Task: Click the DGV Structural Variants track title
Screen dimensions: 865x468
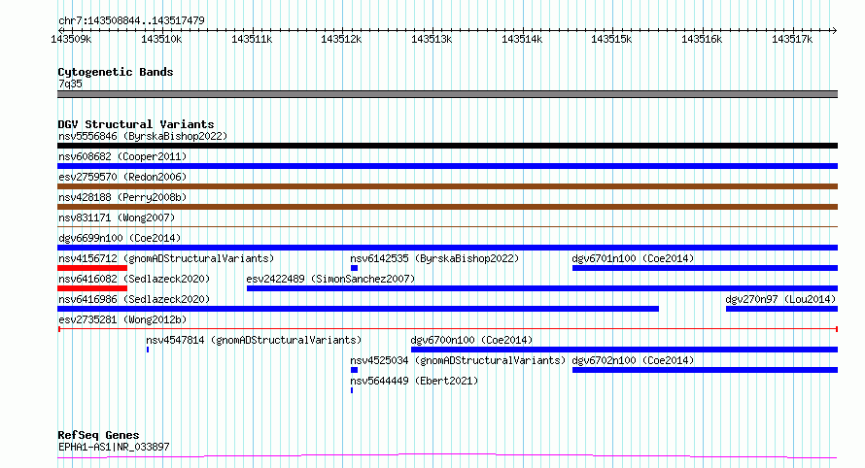Action: 136,124
